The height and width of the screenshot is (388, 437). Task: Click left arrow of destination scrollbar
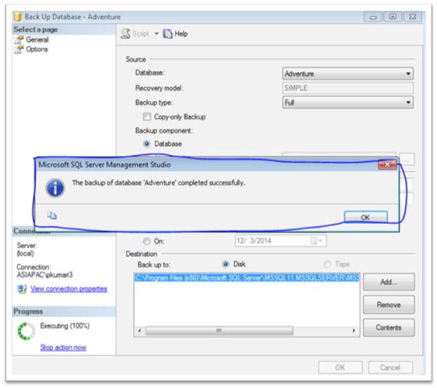tap(140, 331)
